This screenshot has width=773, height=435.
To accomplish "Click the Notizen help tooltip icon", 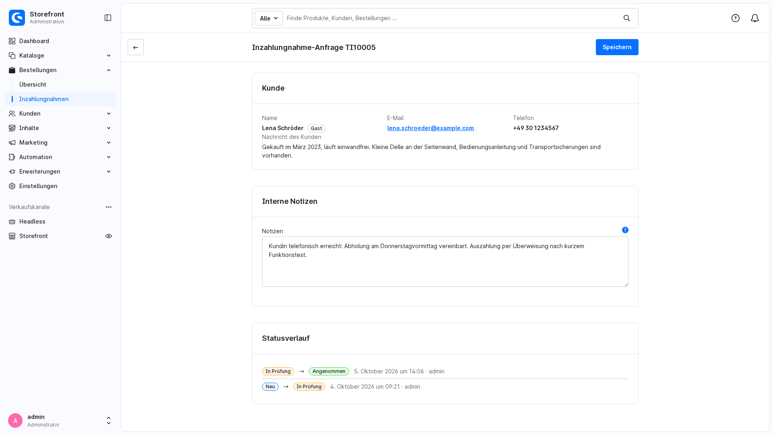I will (x=625, y=230).
